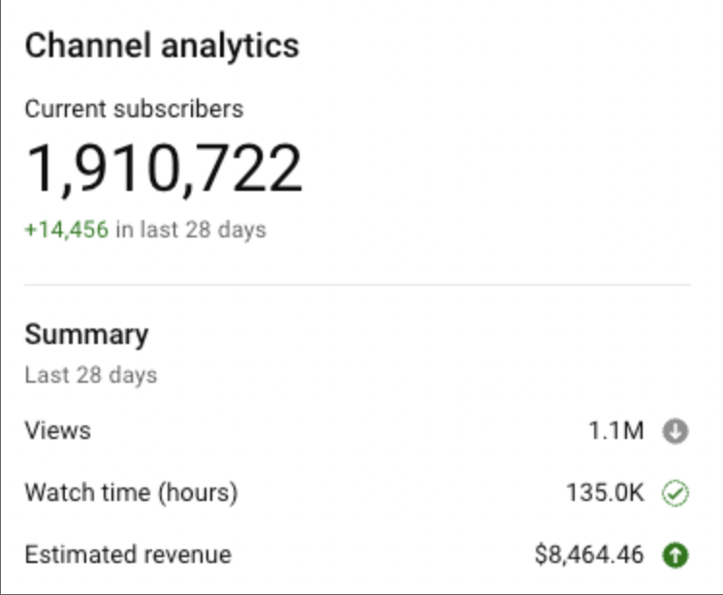This screenshot has height=595, width=723.
Task: Click the Current subscribers label
Action: (x=134, y=109)
